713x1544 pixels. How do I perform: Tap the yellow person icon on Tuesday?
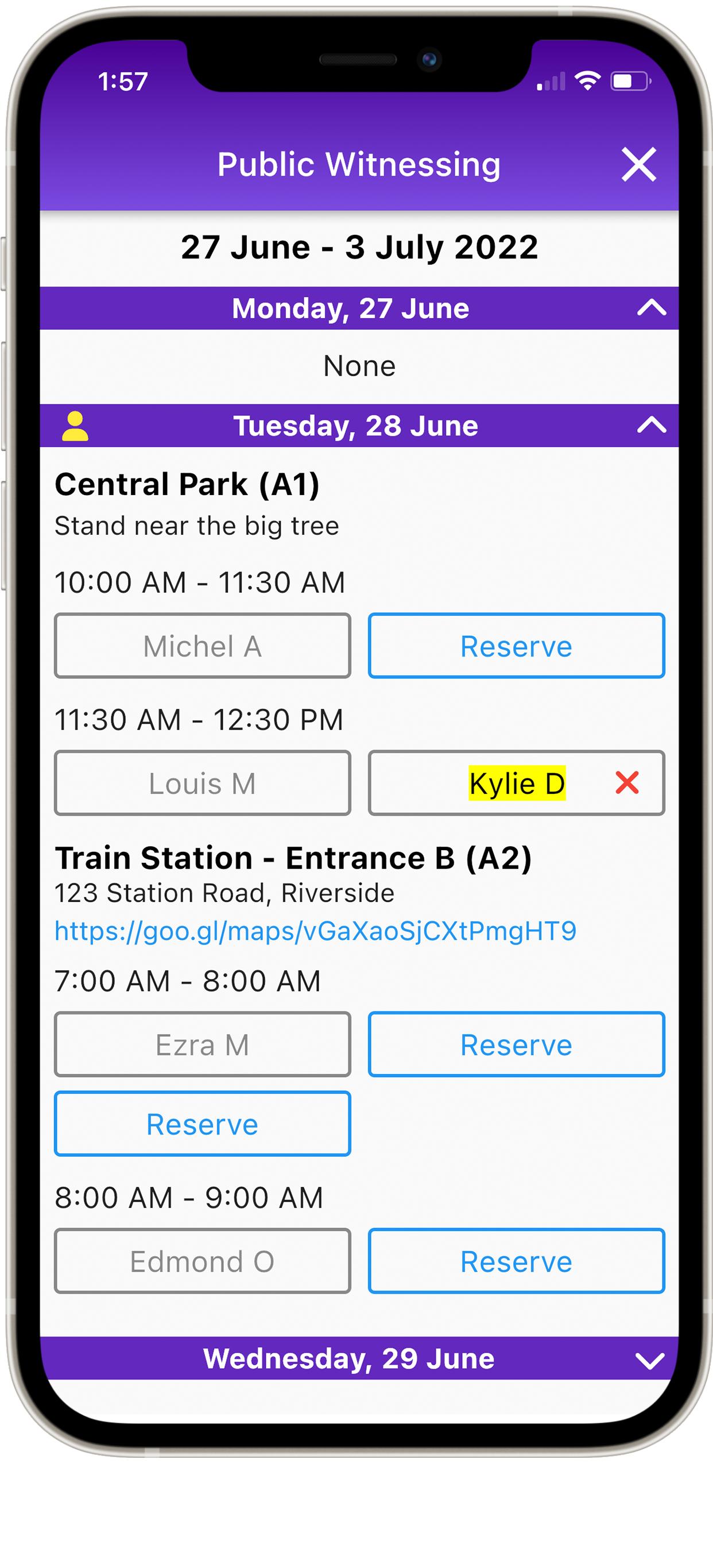point(75,426)
